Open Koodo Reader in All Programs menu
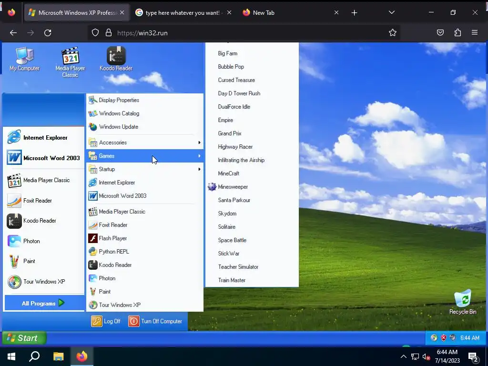The width and height of the screenshot is (488, 366). pos(145,265)
